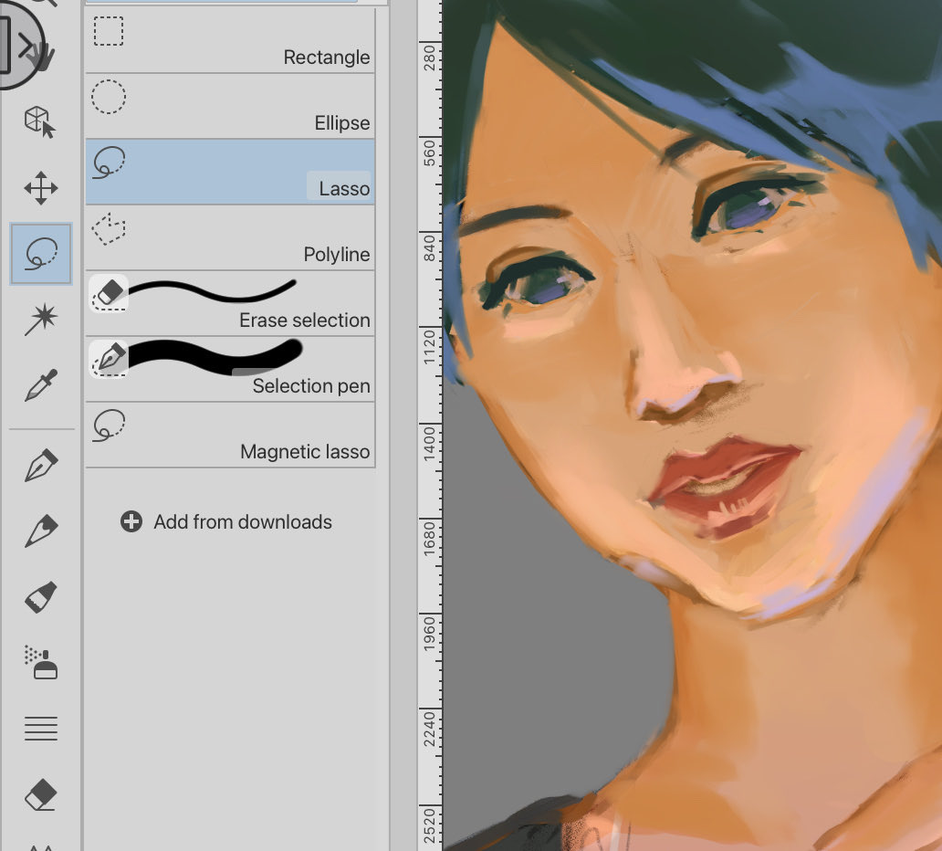Click the highlighted Selection area tool in the tool palette

[41, 254]
